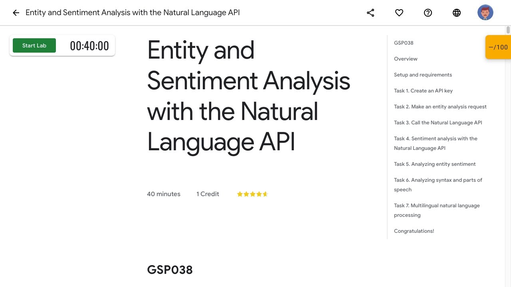Viewport: 511px width, 287px height.
Task: Navigate to Task 2. Make an entity analysis request
Action: point(440,106)
